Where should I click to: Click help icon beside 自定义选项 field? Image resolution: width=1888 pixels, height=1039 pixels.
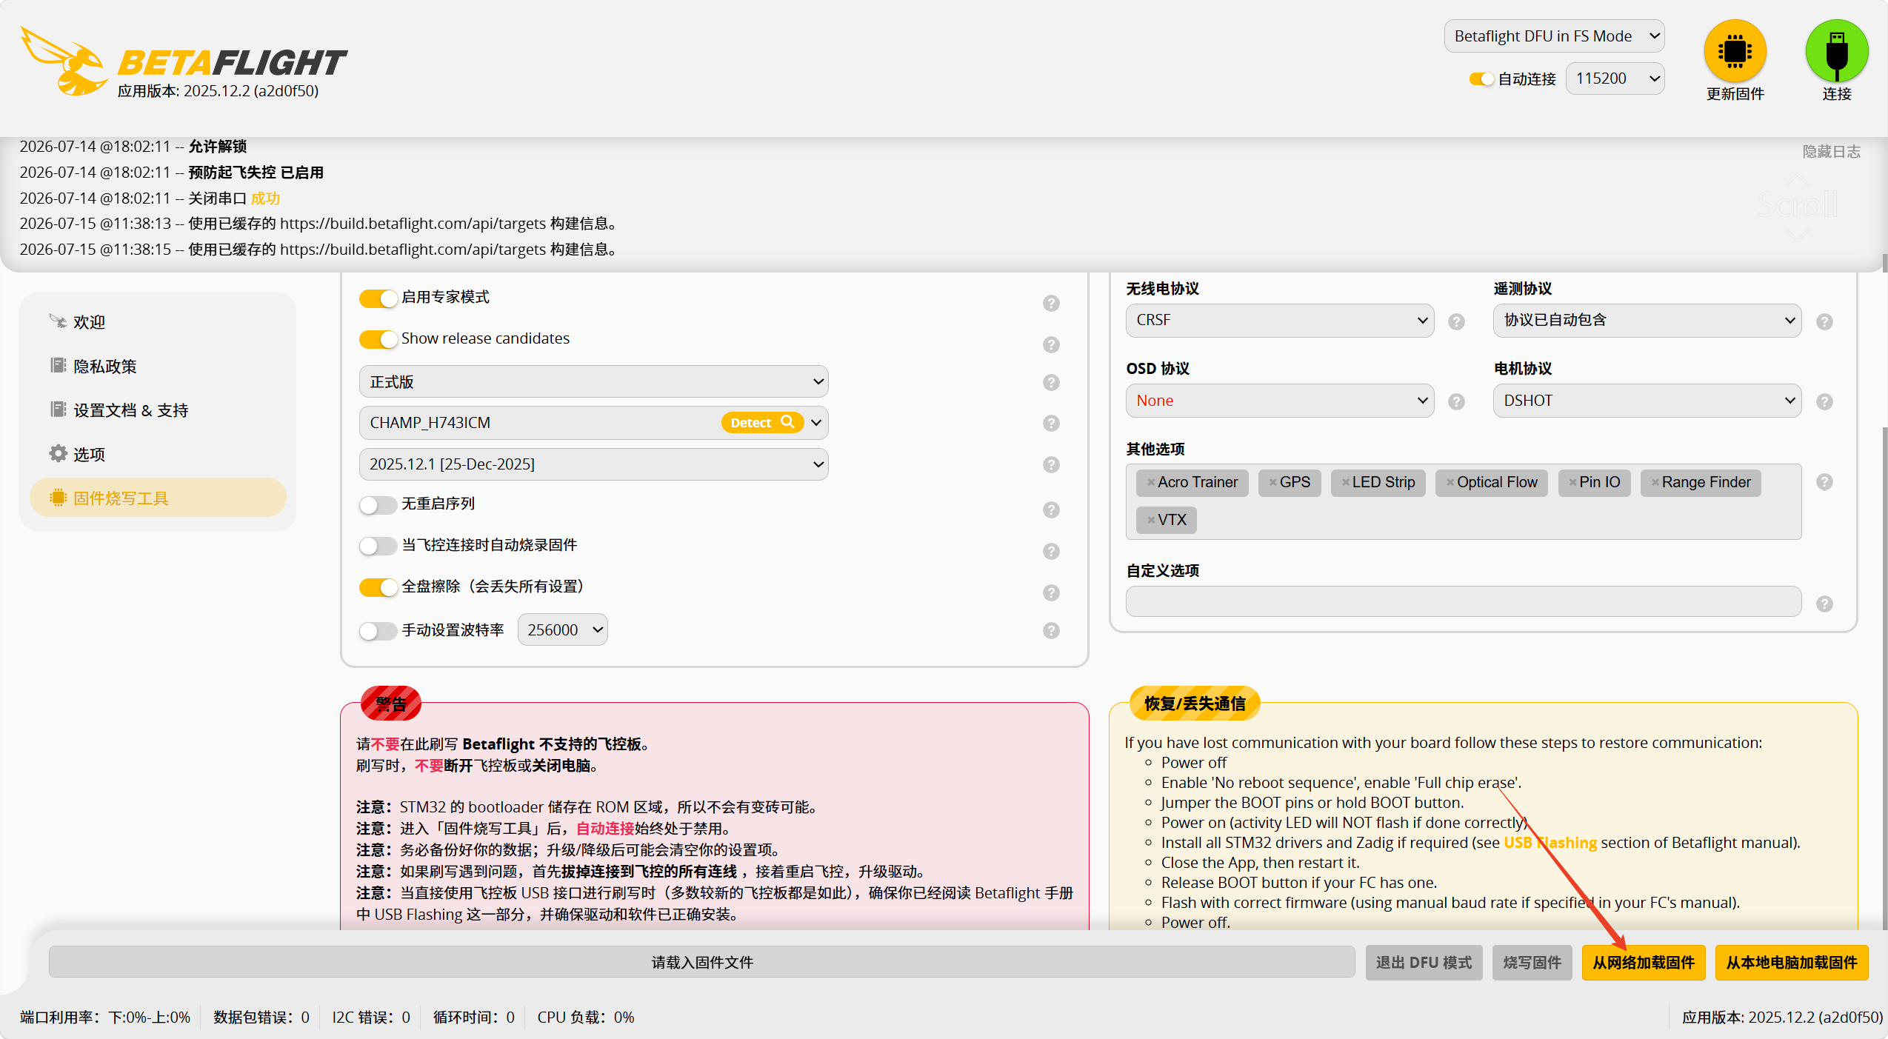(x=1824, y=603)
